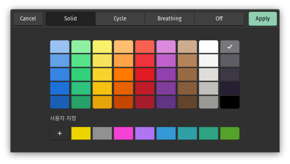Pick the pure white swatch in top row

(x=209, y=47)
